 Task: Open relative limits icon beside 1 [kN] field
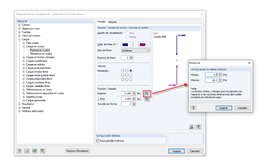(x=147, y=99)
